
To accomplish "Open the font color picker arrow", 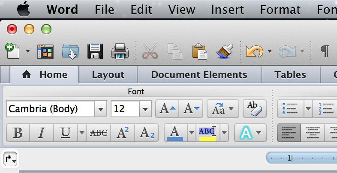I will (192, 133).
